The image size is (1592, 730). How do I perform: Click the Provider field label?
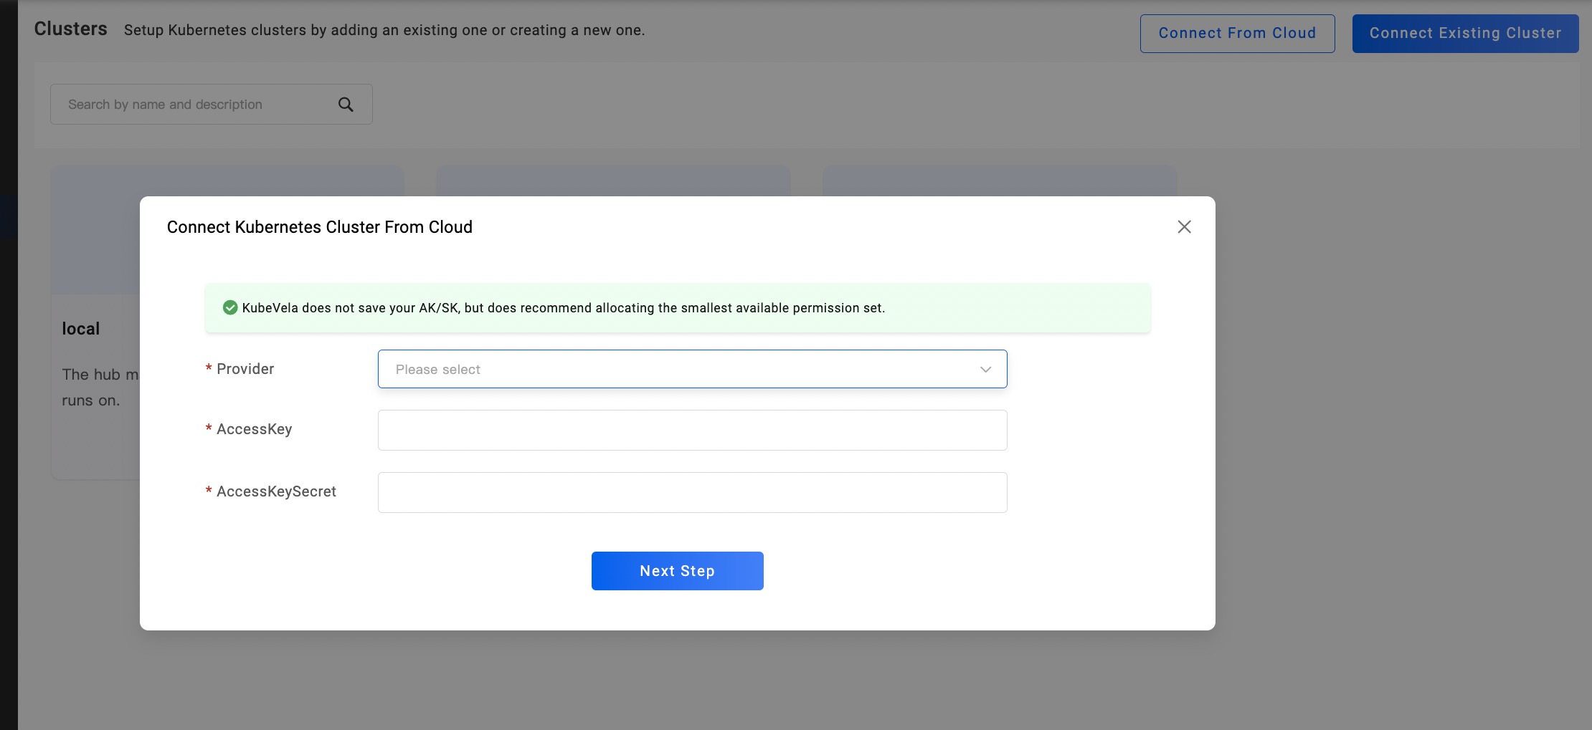tap(245, 369)
